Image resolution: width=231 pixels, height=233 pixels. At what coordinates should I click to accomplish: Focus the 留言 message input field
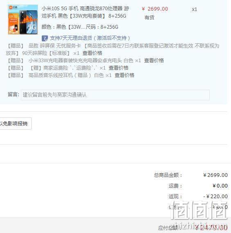pos(115,95)
